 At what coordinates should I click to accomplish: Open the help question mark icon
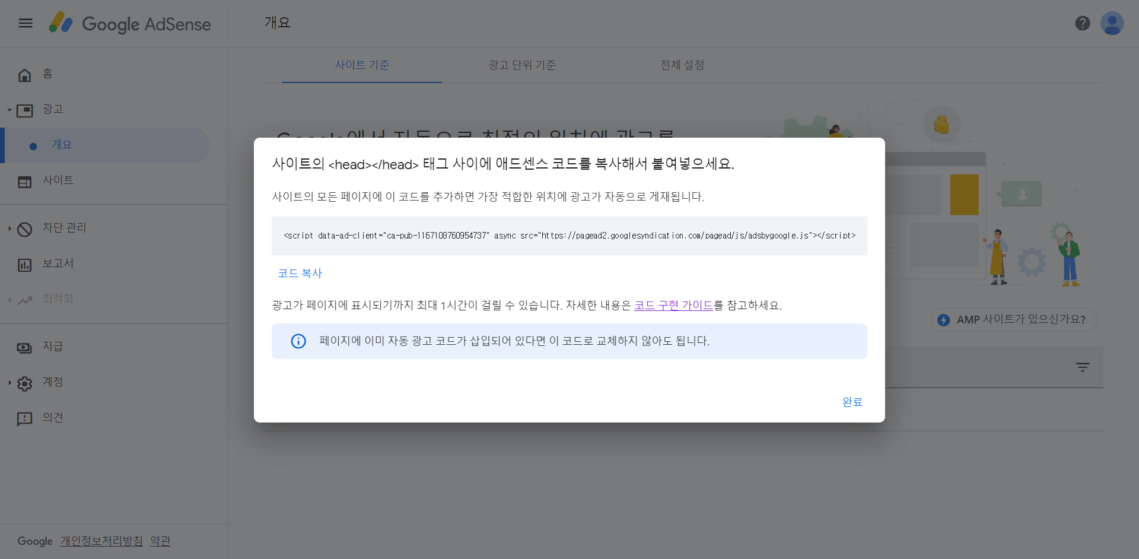1083,23
